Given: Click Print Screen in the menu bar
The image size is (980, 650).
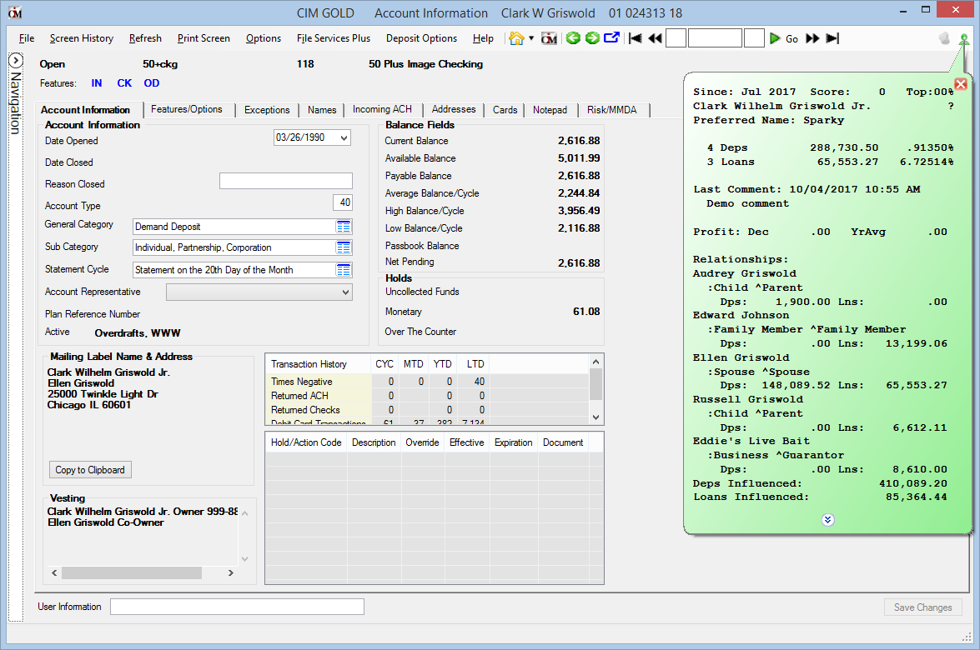Looking at the screenshot, I should [204, 38].
